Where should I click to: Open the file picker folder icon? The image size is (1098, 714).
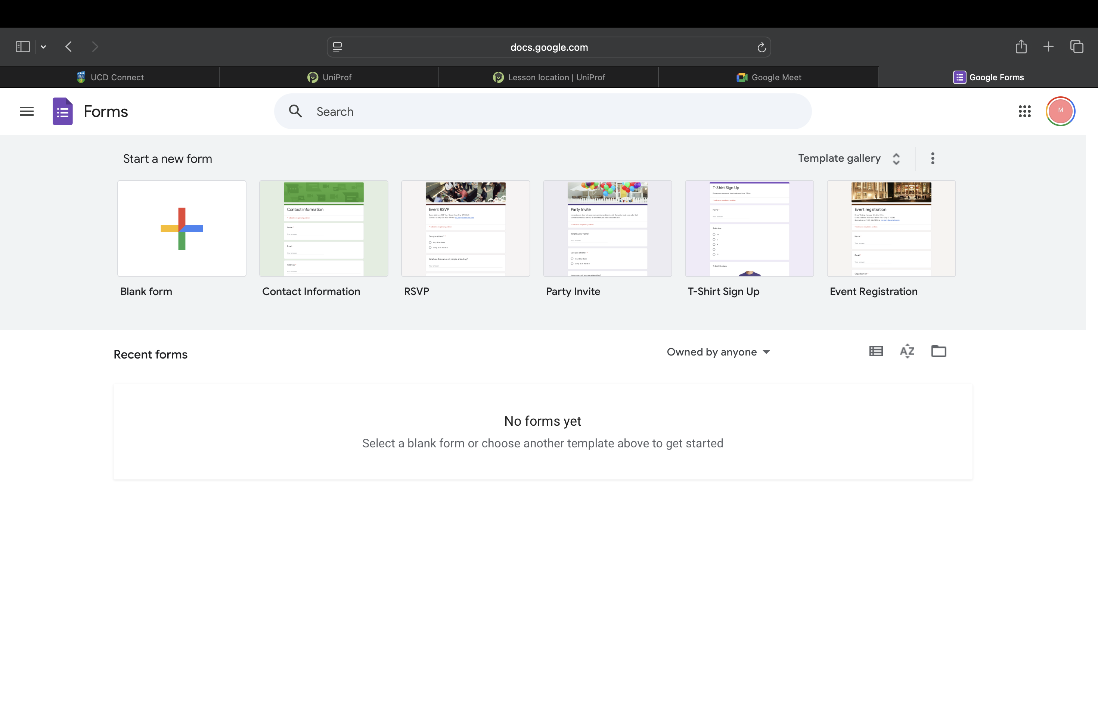click(939, 351)
